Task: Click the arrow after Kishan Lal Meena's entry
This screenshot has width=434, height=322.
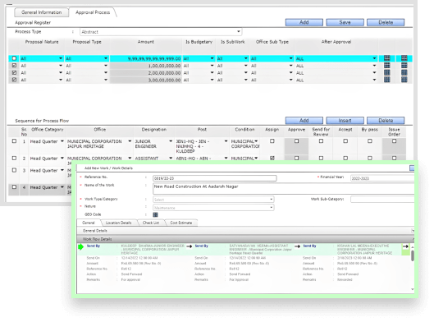Action: (405, 246)
